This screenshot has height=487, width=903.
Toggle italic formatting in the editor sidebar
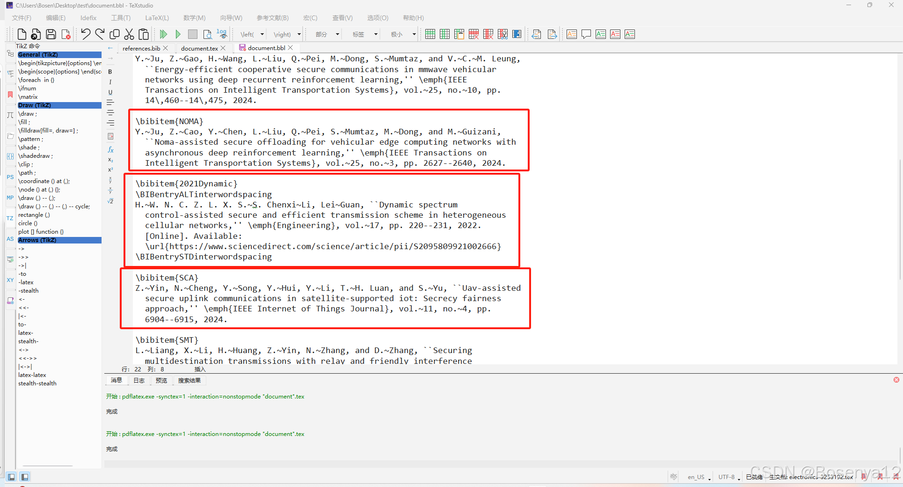[x=110, y=82]
